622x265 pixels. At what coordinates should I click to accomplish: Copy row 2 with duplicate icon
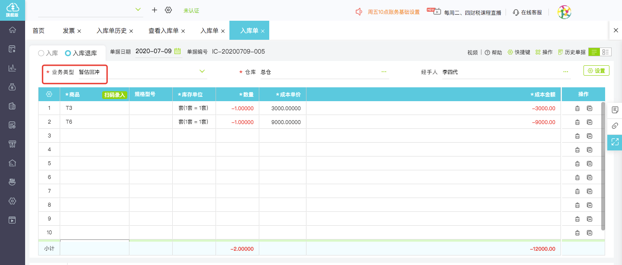coord(590,122)
